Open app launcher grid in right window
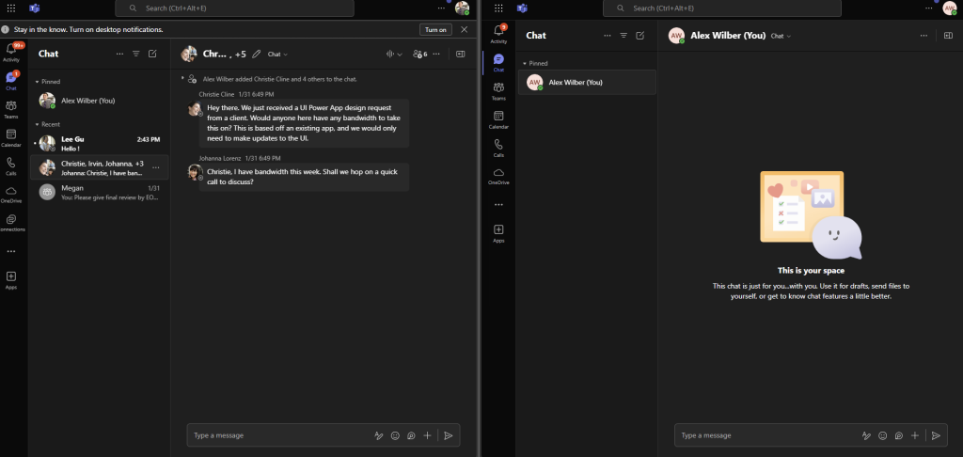This screenshot has height=457, width=963. [498, 8]
